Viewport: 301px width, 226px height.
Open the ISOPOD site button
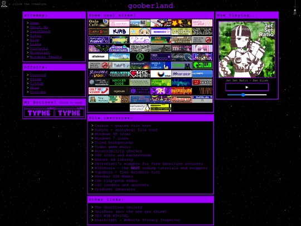click(181, 57)
